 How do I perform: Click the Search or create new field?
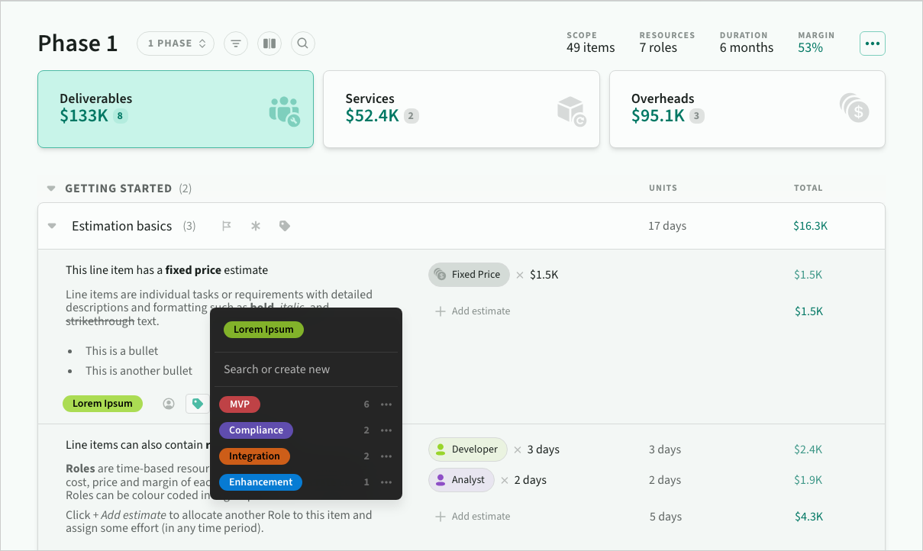click(x=305, y=369)
